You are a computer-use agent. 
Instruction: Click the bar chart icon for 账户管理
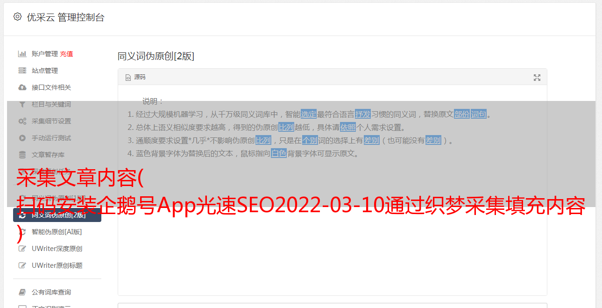pos(22,54)
